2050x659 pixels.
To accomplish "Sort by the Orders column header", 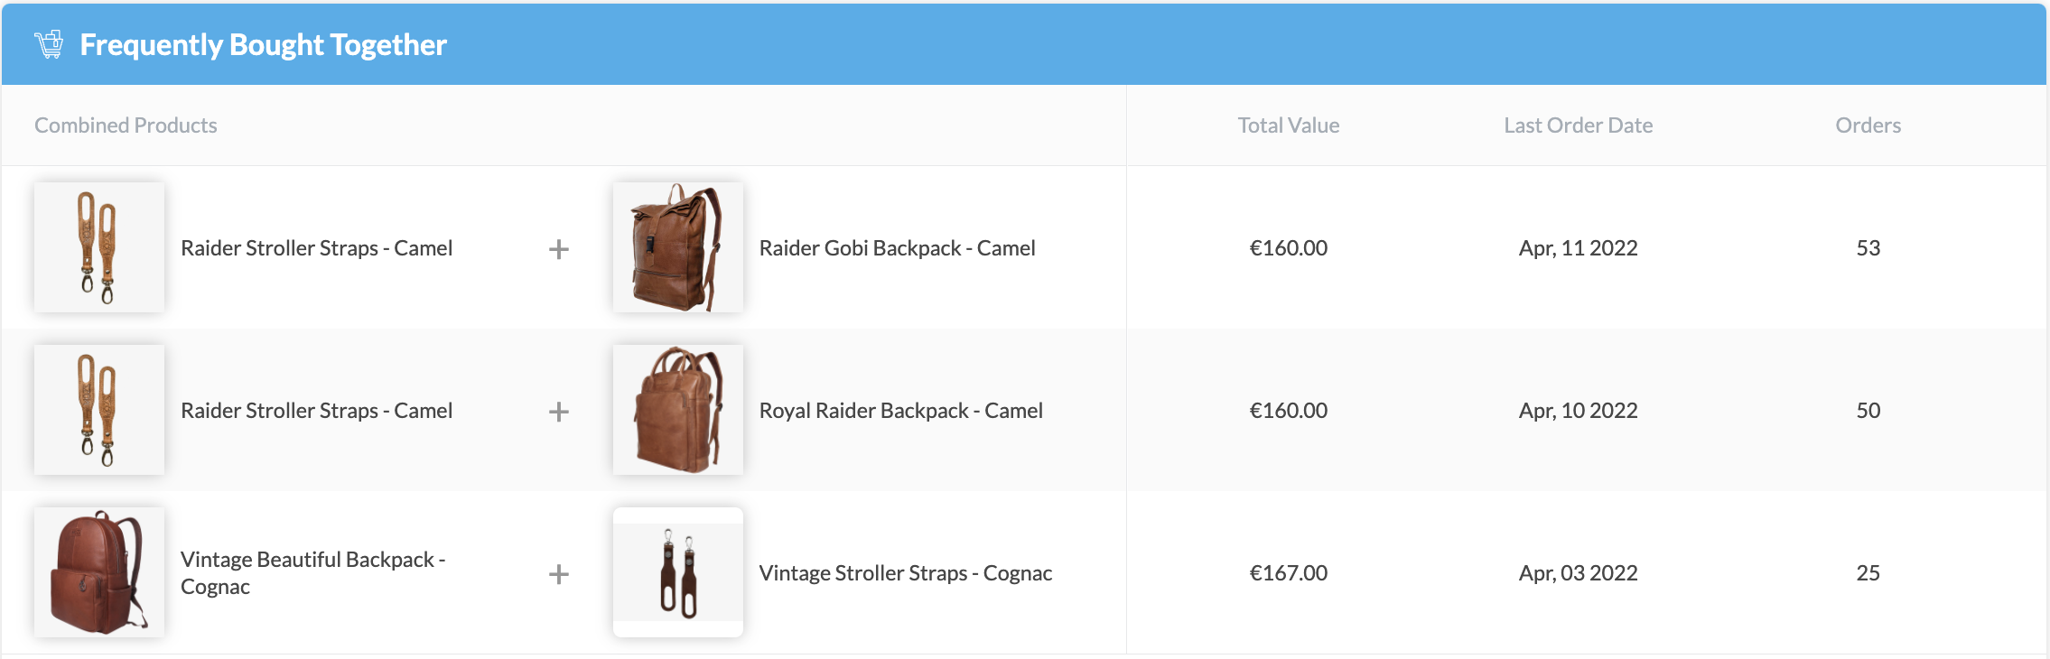I will 1868,125.
